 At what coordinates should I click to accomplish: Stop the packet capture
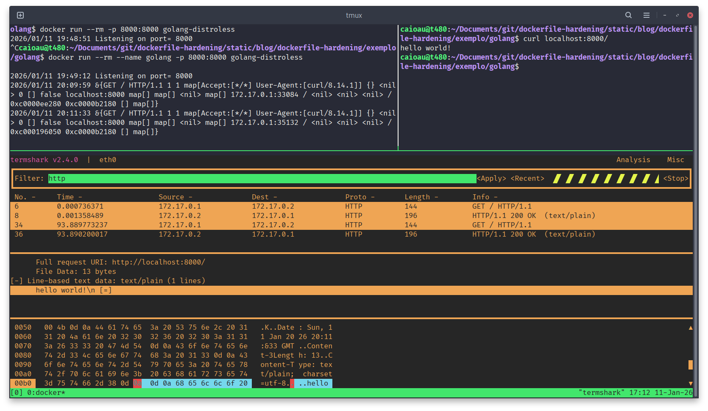675,179
